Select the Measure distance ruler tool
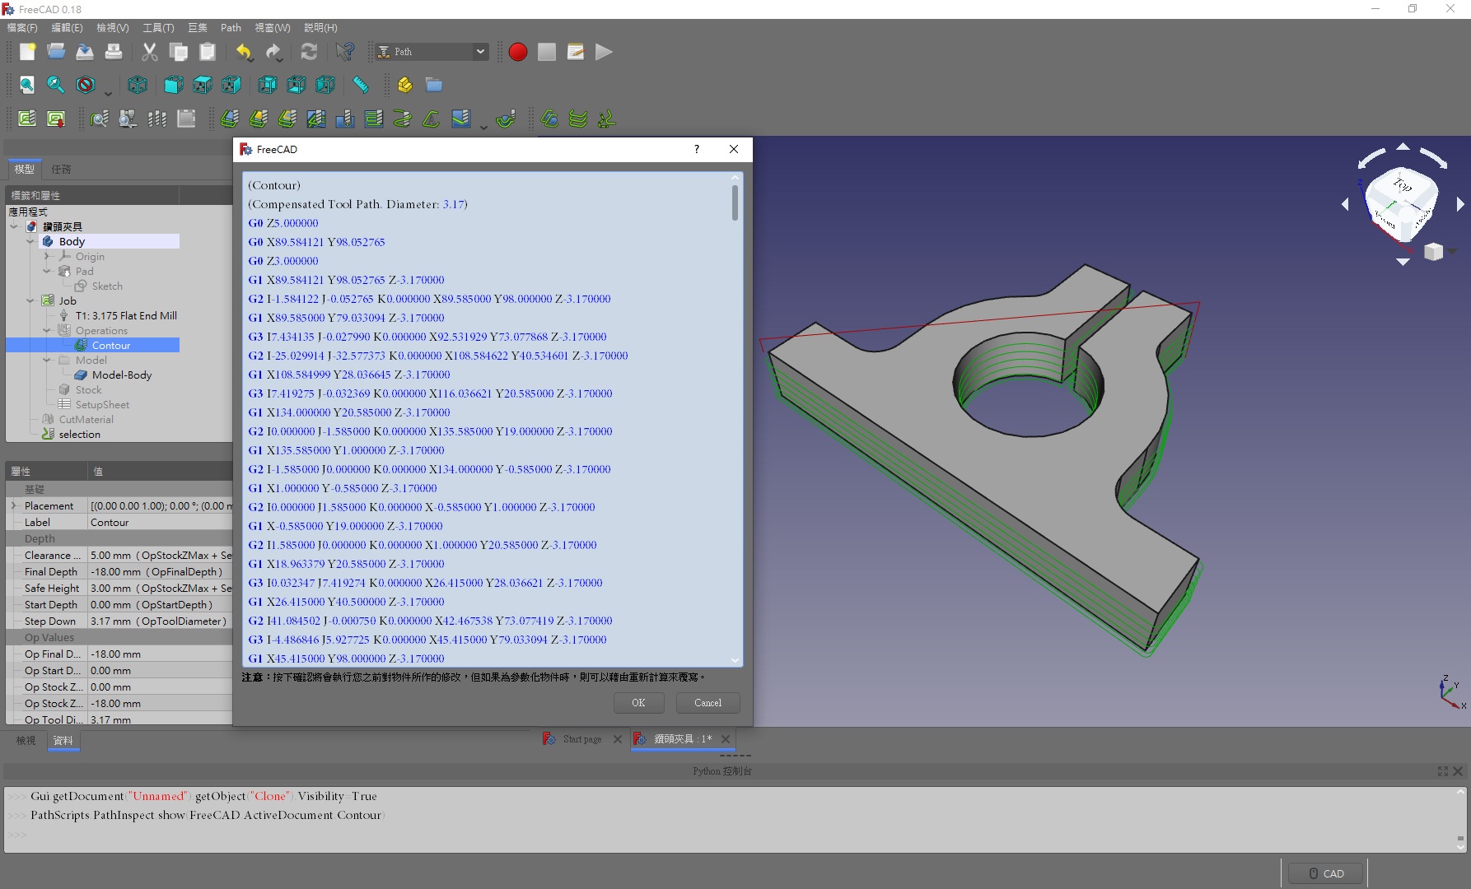This screenshot has height=889, width=1471. click(x=361, y=85)
